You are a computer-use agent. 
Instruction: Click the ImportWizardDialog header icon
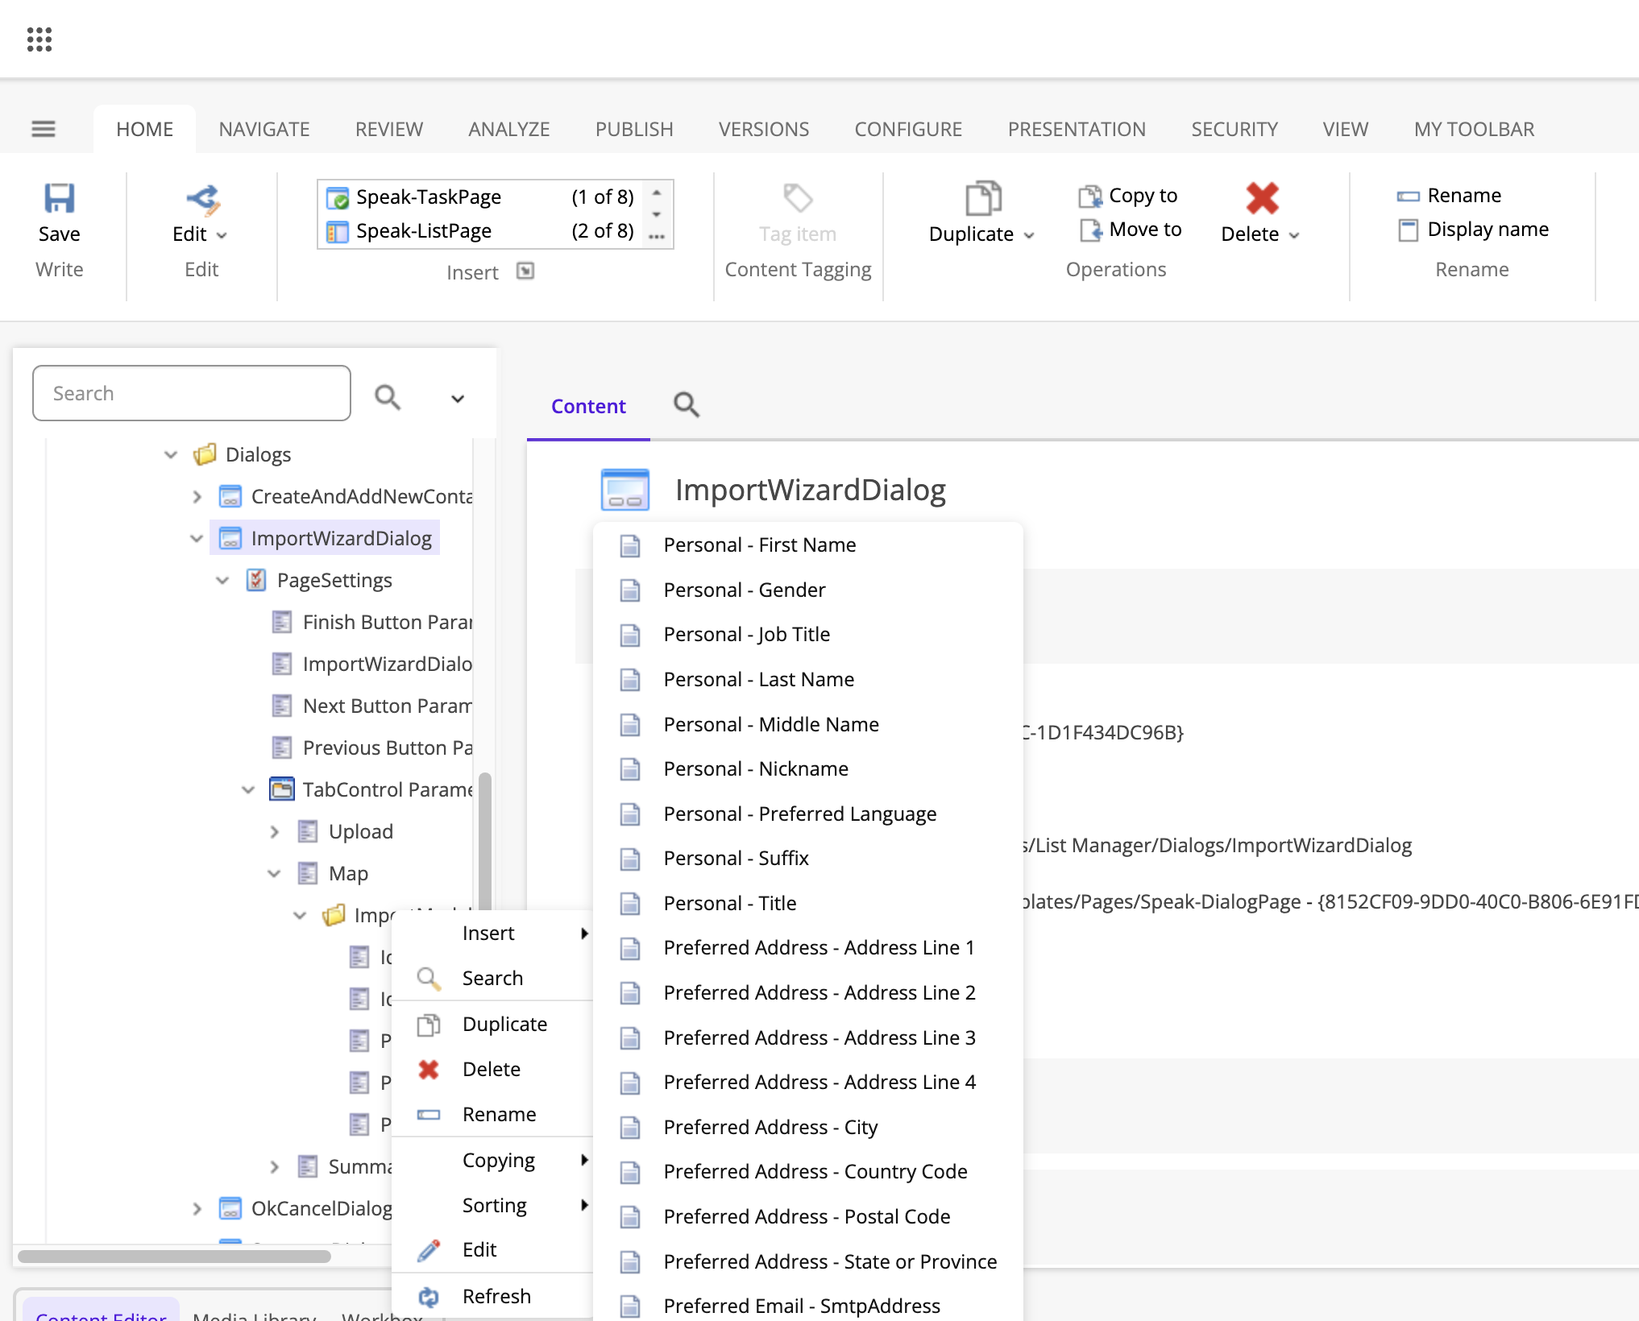pyautogui.click(x=625, y=491)
